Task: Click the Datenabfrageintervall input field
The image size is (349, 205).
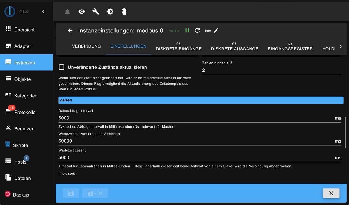Action: [x=200, y=118]
